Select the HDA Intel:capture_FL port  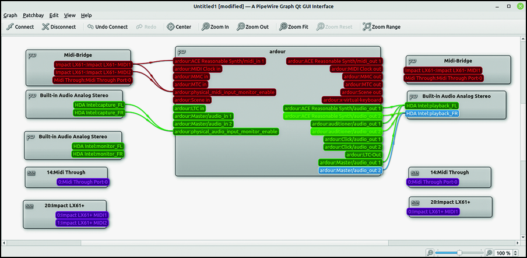click(99, 105)
